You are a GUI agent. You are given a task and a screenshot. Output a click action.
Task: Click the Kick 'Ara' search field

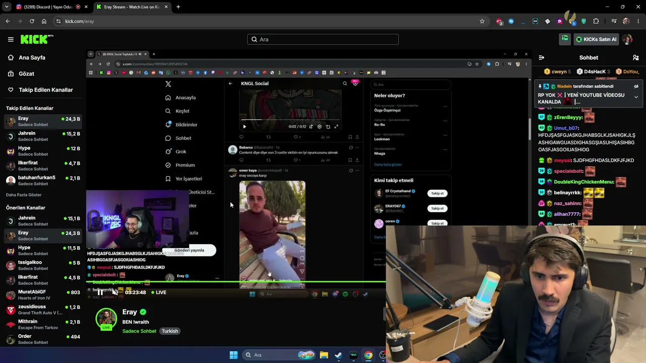click(323, 39)
